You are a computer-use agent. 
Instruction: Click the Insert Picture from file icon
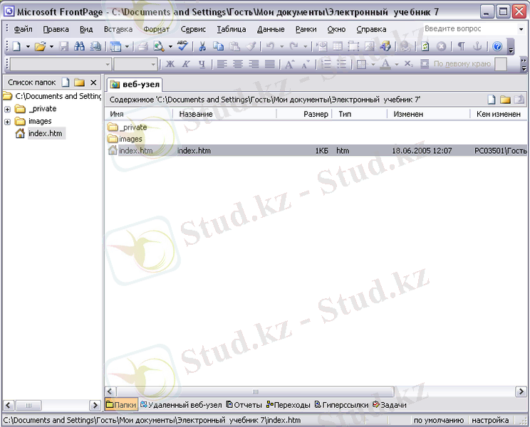tap(370, 46)
